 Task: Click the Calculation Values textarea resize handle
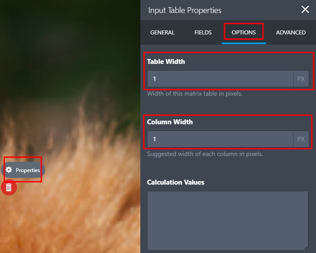(x=306, y=248)
